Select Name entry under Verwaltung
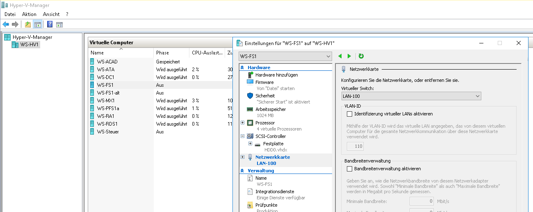Viewport: 533px width, 212px height. [261, 178]
